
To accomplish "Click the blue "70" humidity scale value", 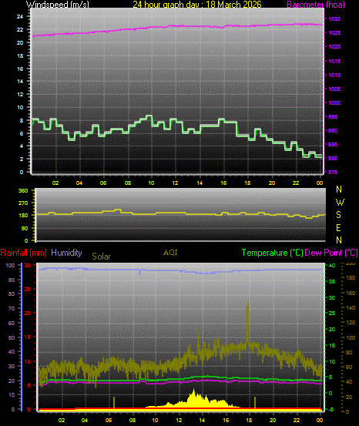I will pyautogui.click(x=12, y=309).
